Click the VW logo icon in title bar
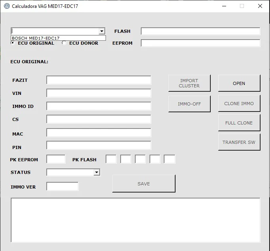 (x=7, y=6)
